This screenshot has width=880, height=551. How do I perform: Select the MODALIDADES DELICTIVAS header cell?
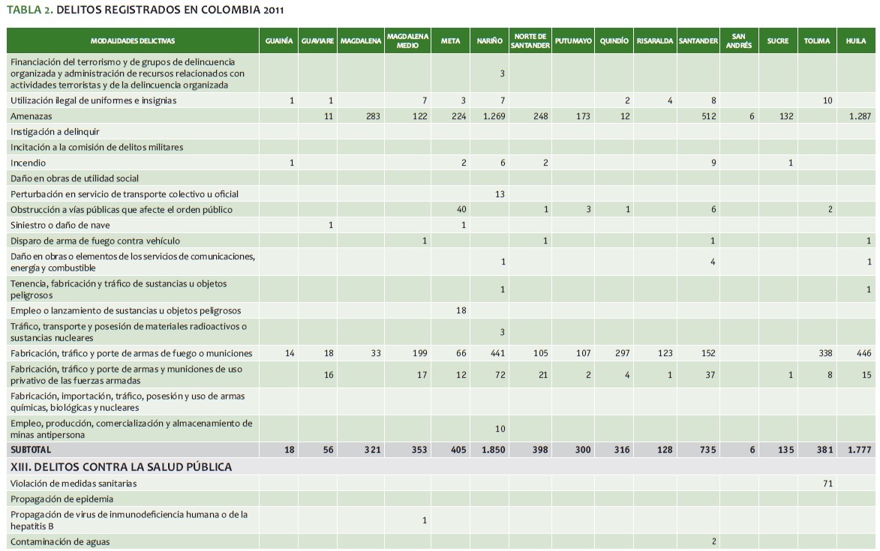pos(132,41)
